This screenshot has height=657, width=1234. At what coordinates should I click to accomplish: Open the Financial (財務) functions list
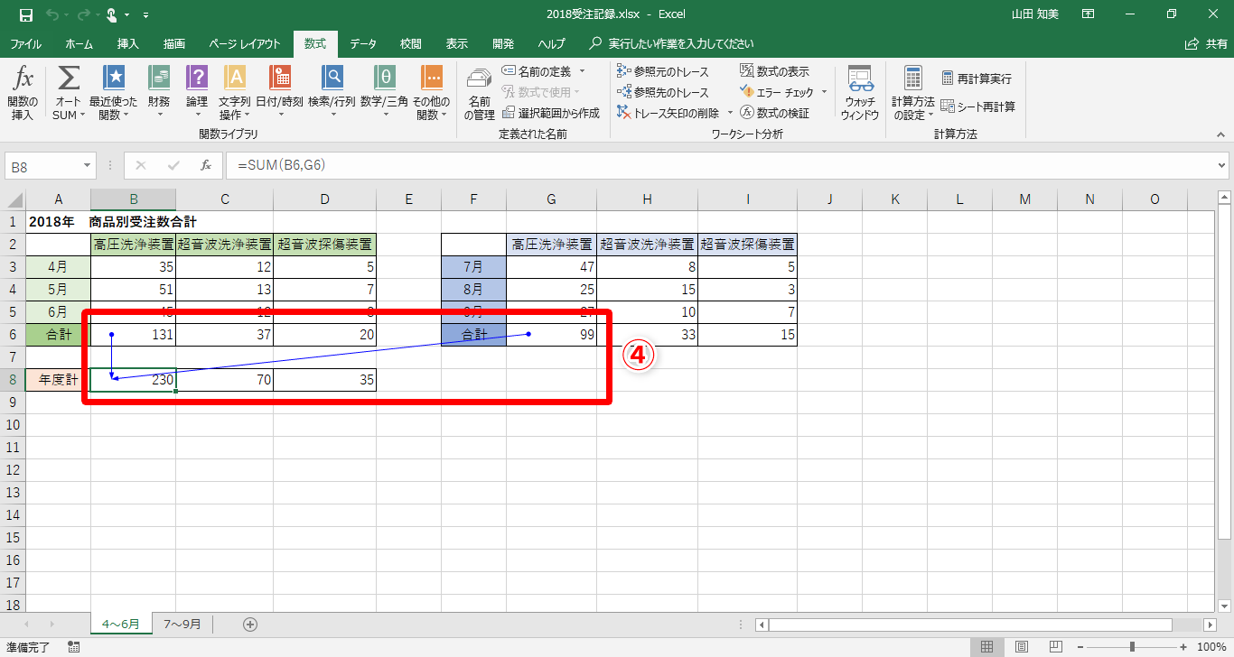coord(159,93)
